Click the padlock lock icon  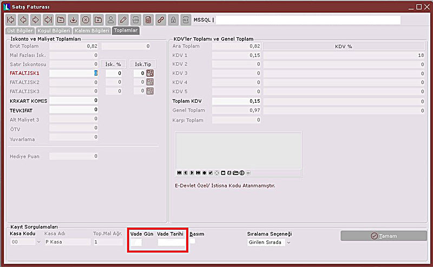[x=173, y=20]
